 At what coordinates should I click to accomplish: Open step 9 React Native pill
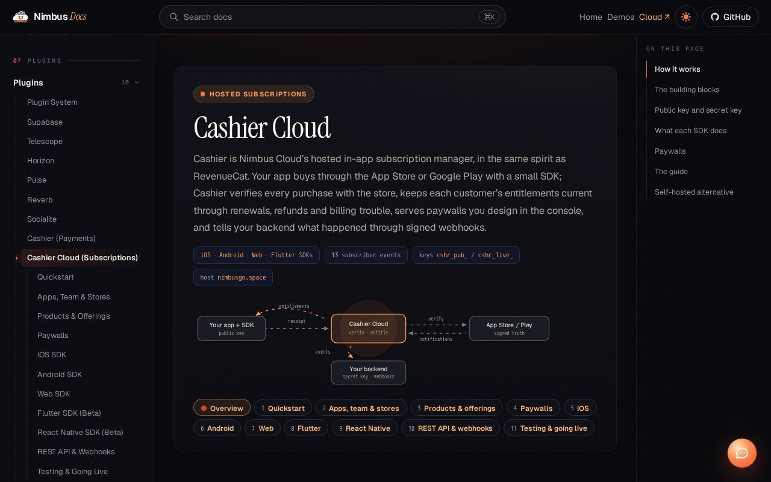(x=364, y=428)
